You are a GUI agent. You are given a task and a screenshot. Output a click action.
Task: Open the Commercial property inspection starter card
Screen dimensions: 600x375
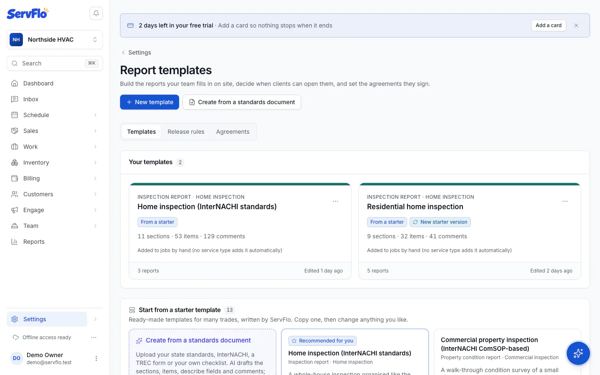point(507,352)
